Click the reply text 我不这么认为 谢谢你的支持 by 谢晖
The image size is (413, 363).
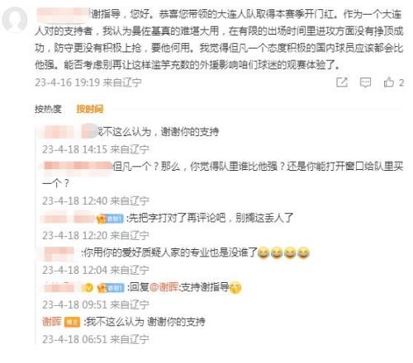click(x=146, y=322)
